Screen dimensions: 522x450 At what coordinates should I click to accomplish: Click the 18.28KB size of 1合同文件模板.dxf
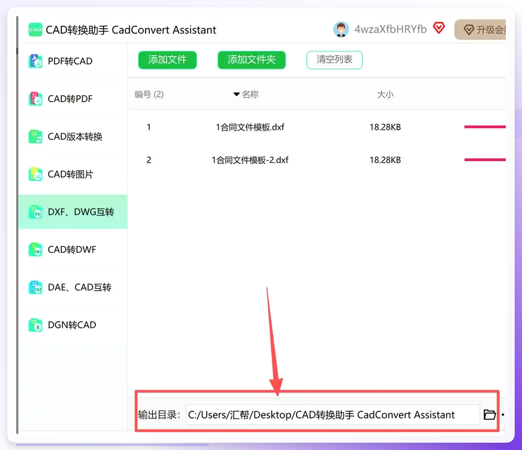(385, 127)
